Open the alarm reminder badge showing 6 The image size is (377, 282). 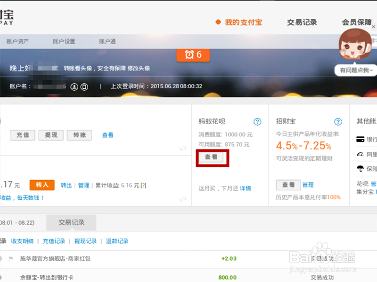point(193,55)
